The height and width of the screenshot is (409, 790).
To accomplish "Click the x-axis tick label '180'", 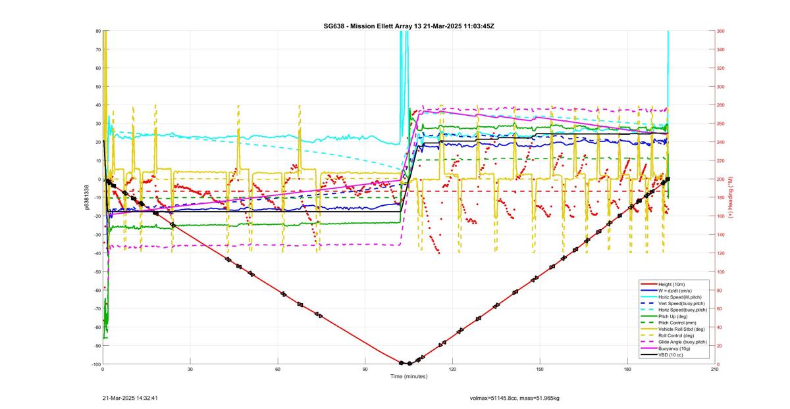I will [627, 370].
